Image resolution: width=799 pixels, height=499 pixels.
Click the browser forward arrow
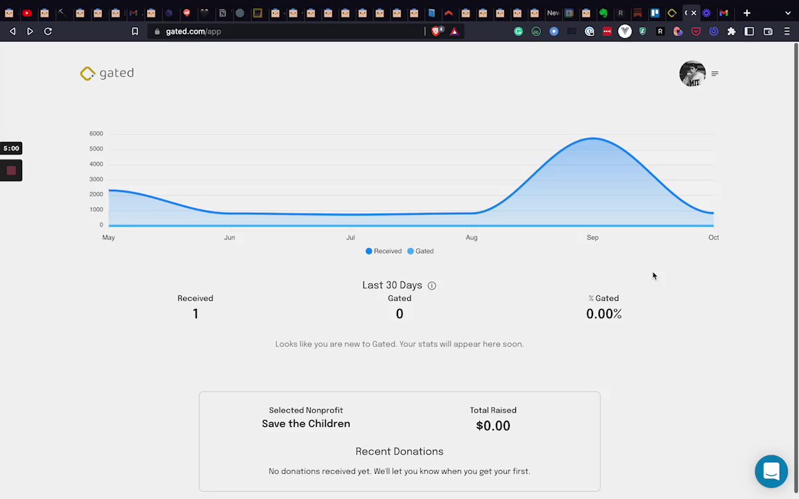point(30,32)
